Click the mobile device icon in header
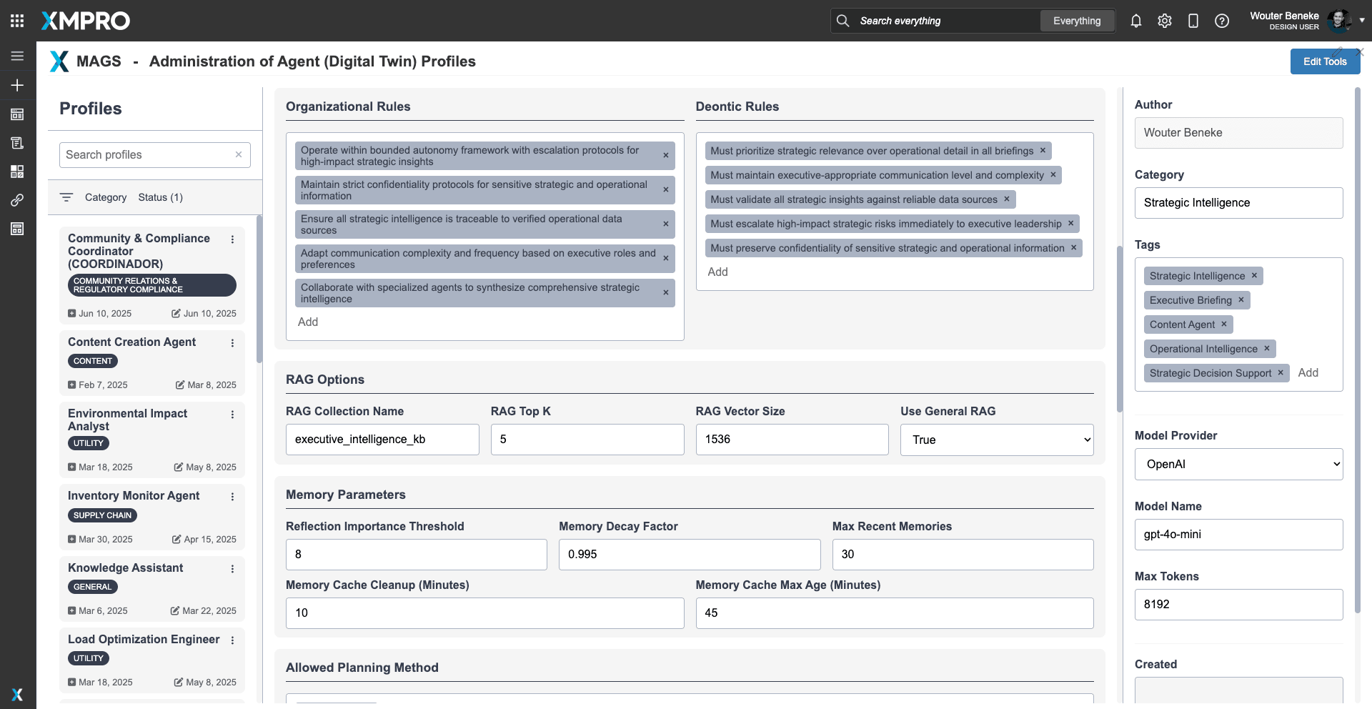 [1193, 21]
